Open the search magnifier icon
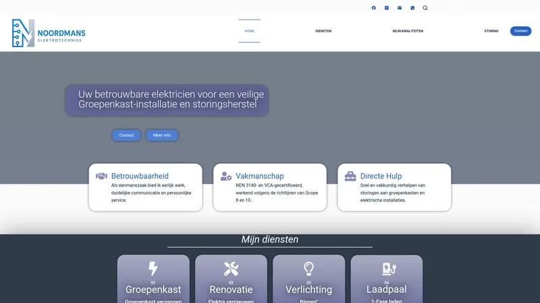The width and height of the screenshot is (540, 303). (425, 8)
